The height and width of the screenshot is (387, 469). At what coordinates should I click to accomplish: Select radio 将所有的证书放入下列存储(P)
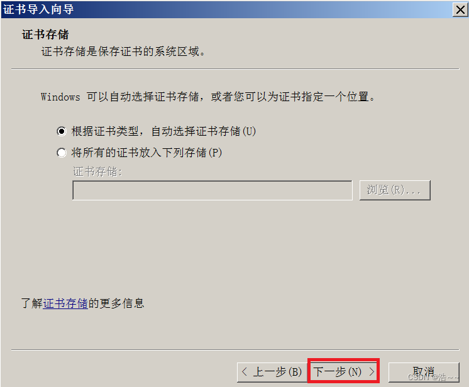(62, 153)
